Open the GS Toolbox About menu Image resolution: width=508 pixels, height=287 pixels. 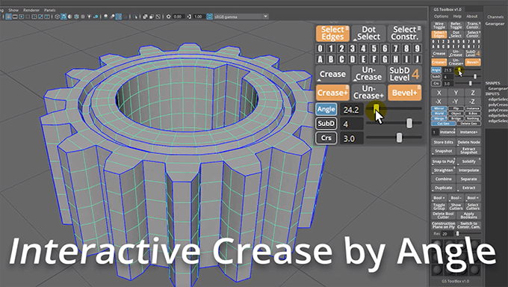471,16
